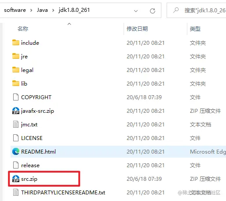The image size is (226, 201).
Task: Select the include folder name
Action: pos(30,43)
